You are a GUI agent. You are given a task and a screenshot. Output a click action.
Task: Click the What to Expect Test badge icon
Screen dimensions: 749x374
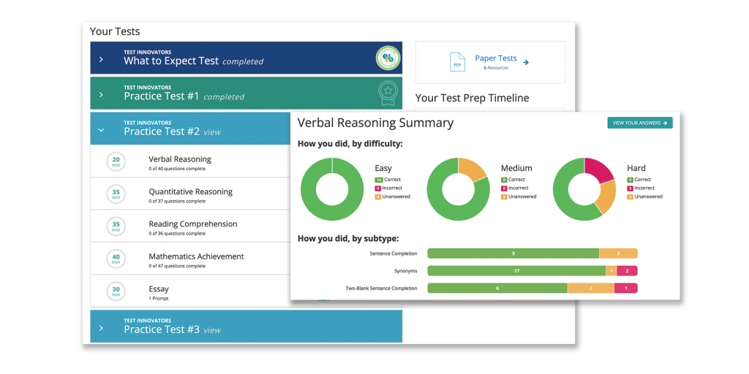(388, 58)
